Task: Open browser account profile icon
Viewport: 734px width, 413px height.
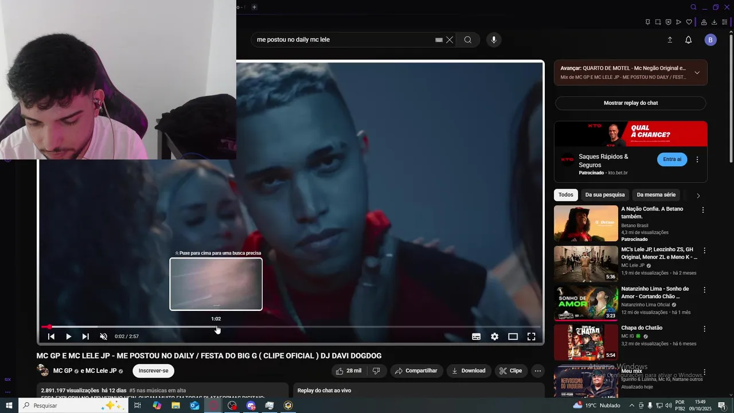Action: click(704, 22)
